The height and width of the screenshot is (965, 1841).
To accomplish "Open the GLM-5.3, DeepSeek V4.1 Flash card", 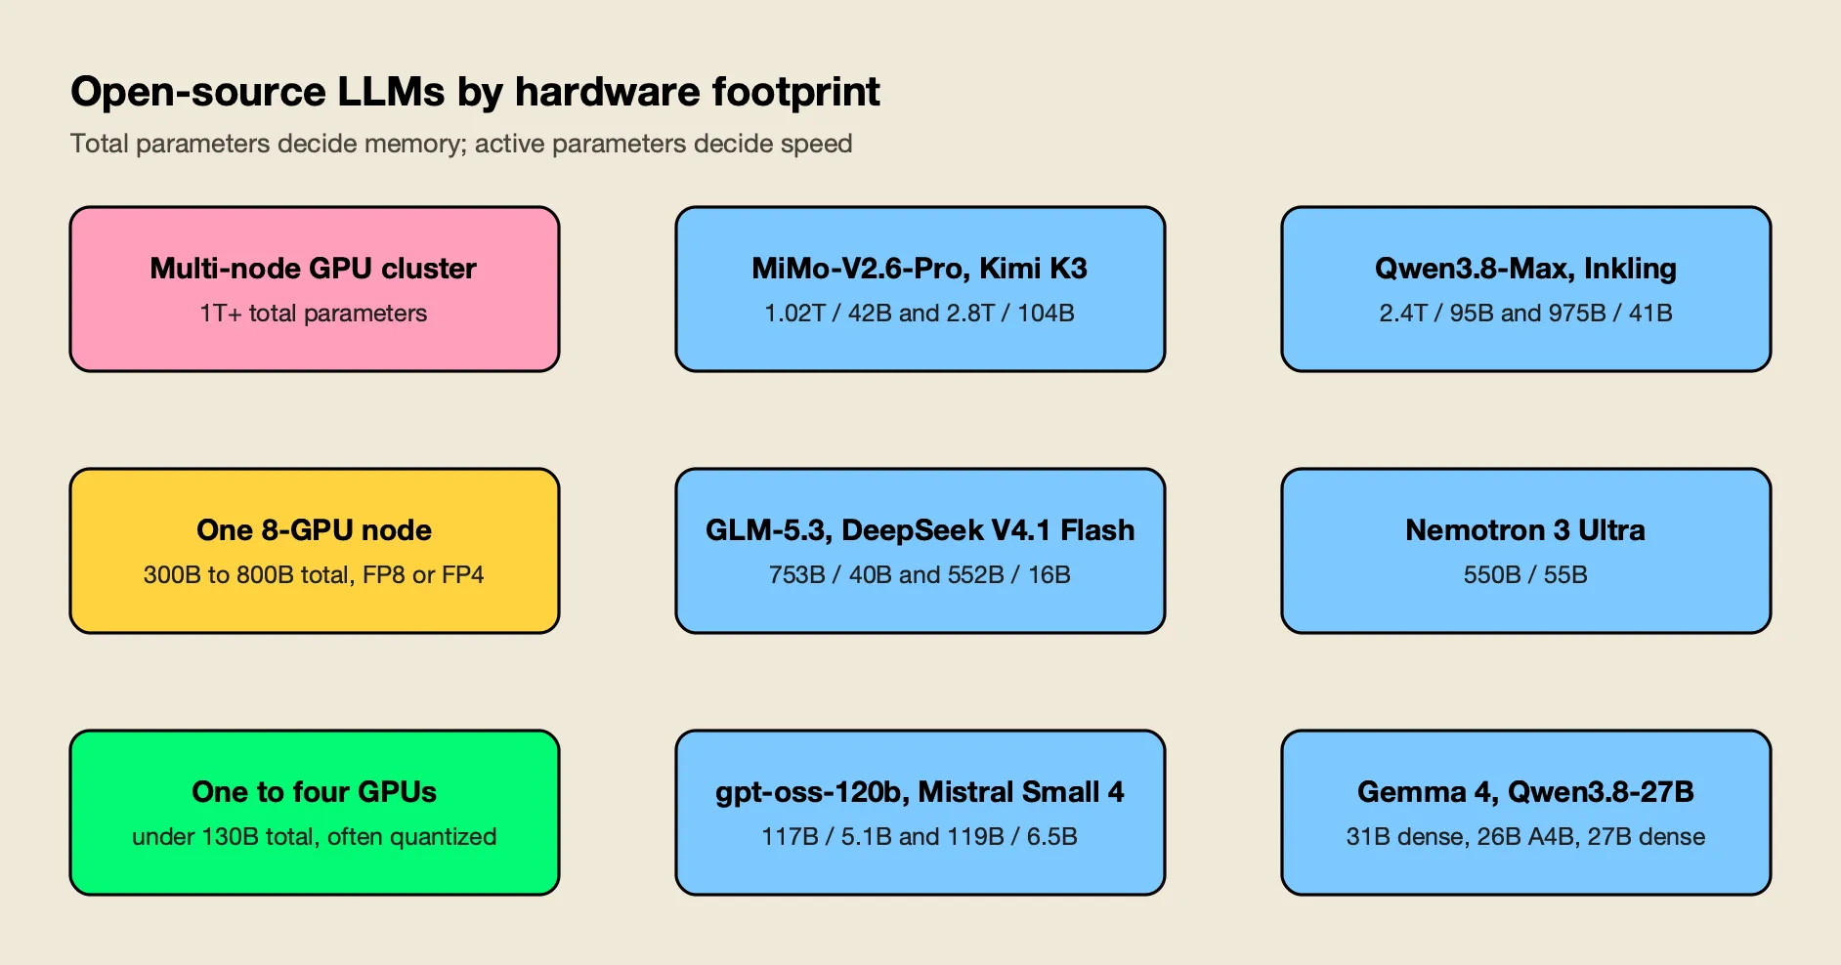I will (920, 551).
